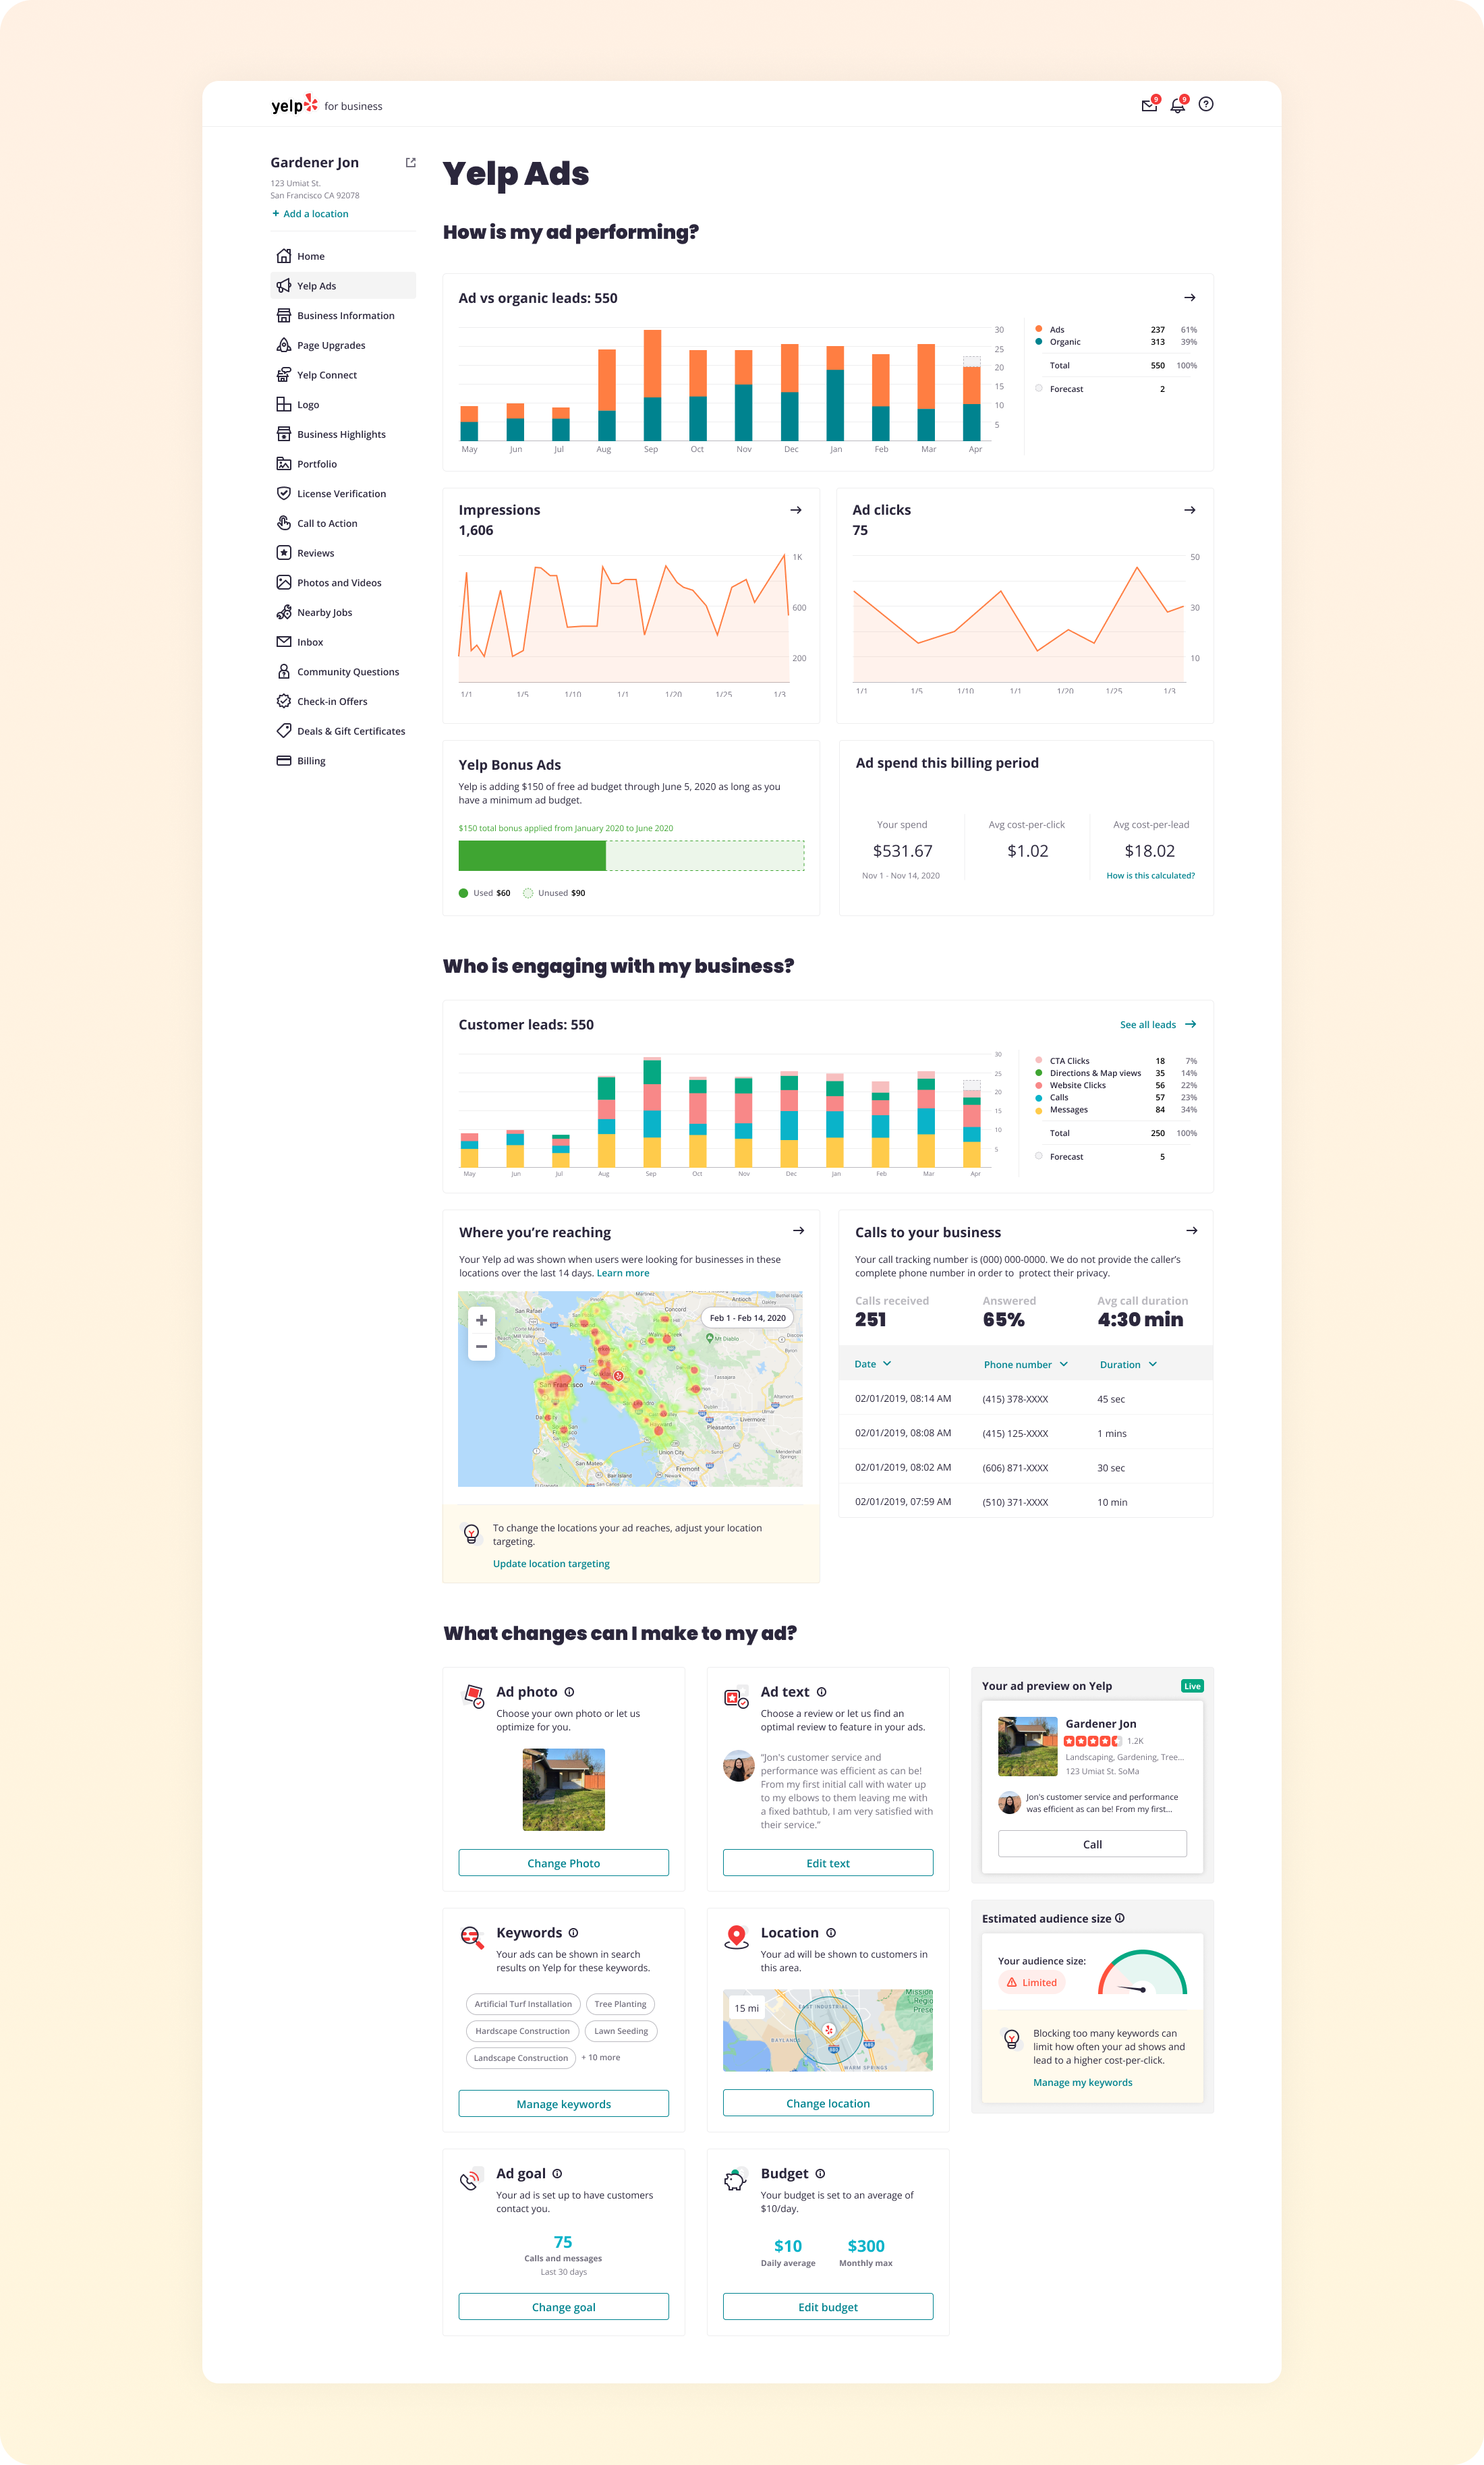Switch to the Billing section in sidebar
The height and width of the screenshot is (2465, 1484).
coord(311,760)
